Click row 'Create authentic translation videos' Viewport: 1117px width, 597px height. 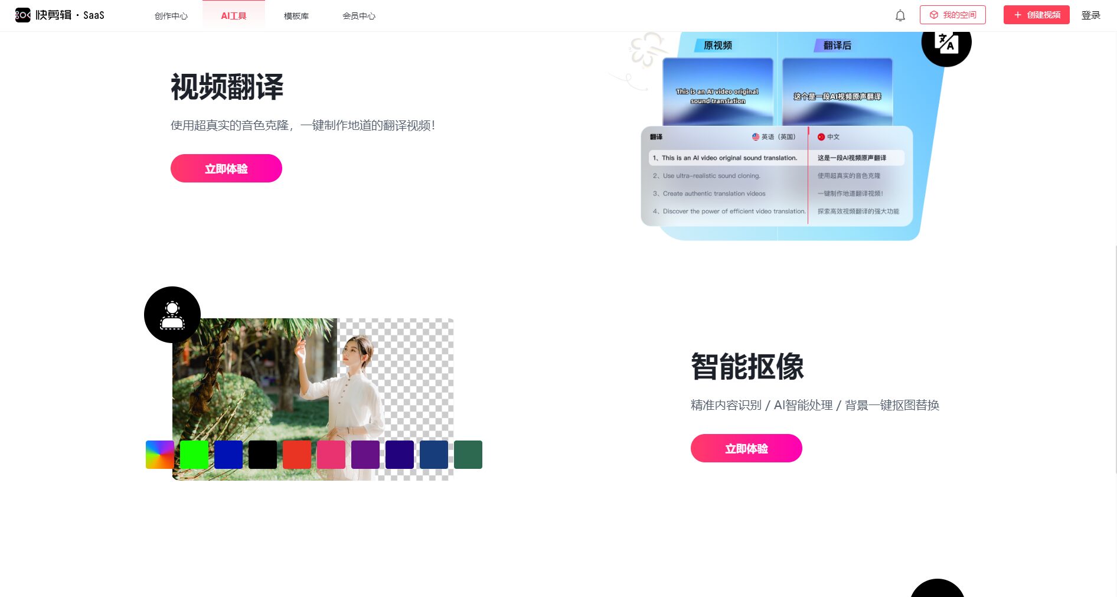point(709,194)
